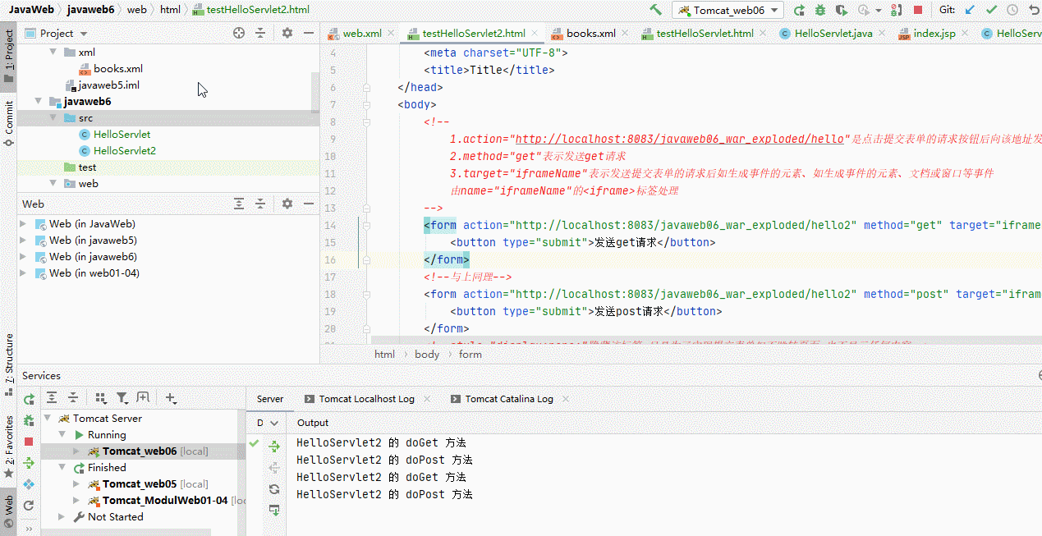Click the 'html' folder breadcrumb in navigation bar
Viewport: 1042px width, 536px height.
(x=170, y=10)
